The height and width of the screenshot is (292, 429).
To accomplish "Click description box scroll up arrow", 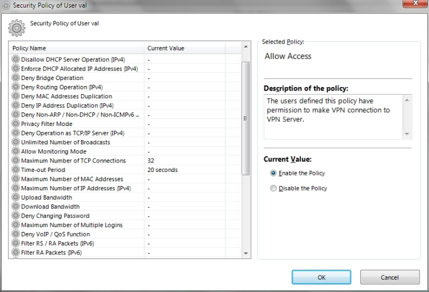I will coord(407,100).
